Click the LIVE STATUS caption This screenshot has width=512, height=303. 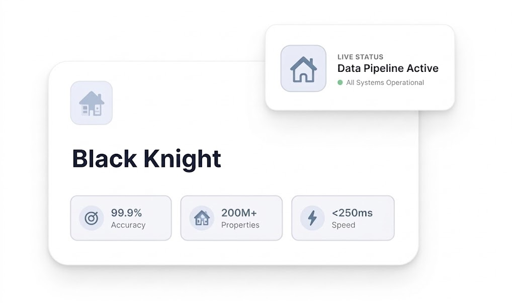click(x=360, y=57)
